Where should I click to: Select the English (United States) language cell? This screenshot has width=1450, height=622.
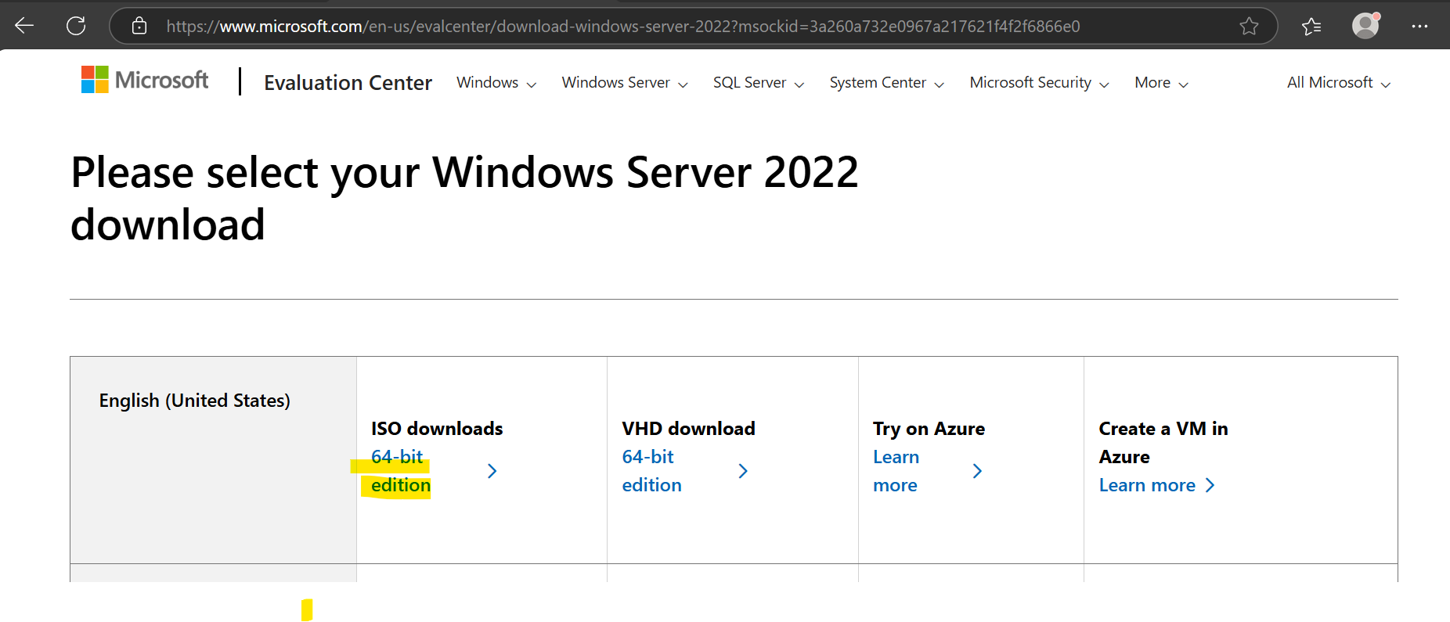pyautogui.click(x=213, y=460)
